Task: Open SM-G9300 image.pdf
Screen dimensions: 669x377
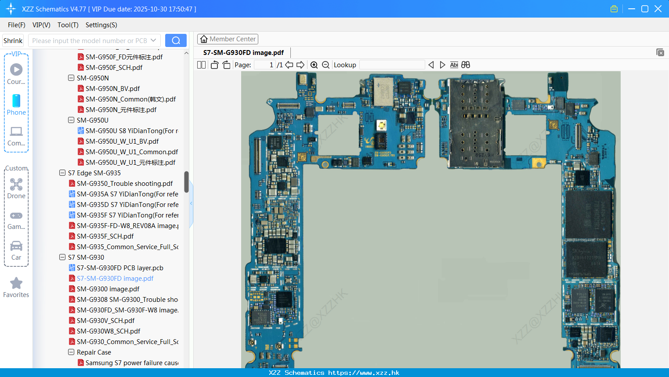Action: tap(108, 289)
